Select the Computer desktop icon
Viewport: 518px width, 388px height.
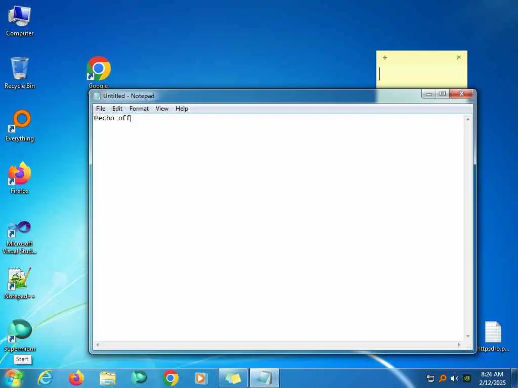pyautogui.click(x=20, y=20)
